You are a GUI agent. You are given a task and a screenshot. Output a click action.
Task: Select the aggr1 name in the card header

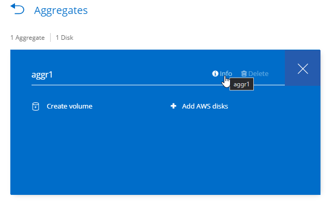coord(42,74)
